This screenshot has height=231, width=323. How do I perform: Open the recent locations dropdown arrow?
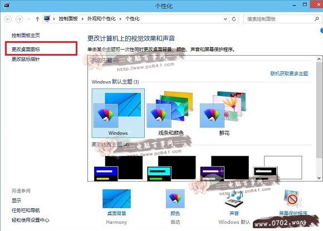click(29, 19)
